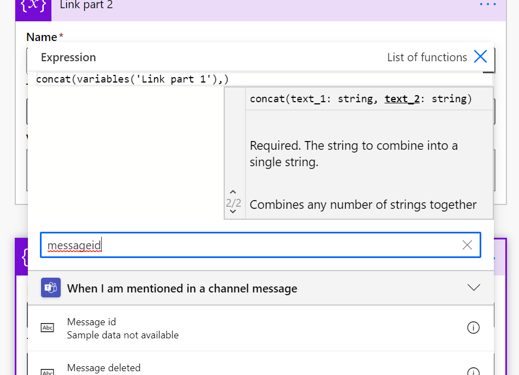Click the Link part 2 card title
519x375 pixels.
86,5
